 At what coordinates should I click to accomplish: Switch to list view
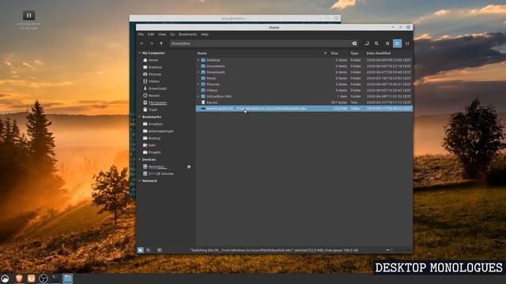(397, 43)
